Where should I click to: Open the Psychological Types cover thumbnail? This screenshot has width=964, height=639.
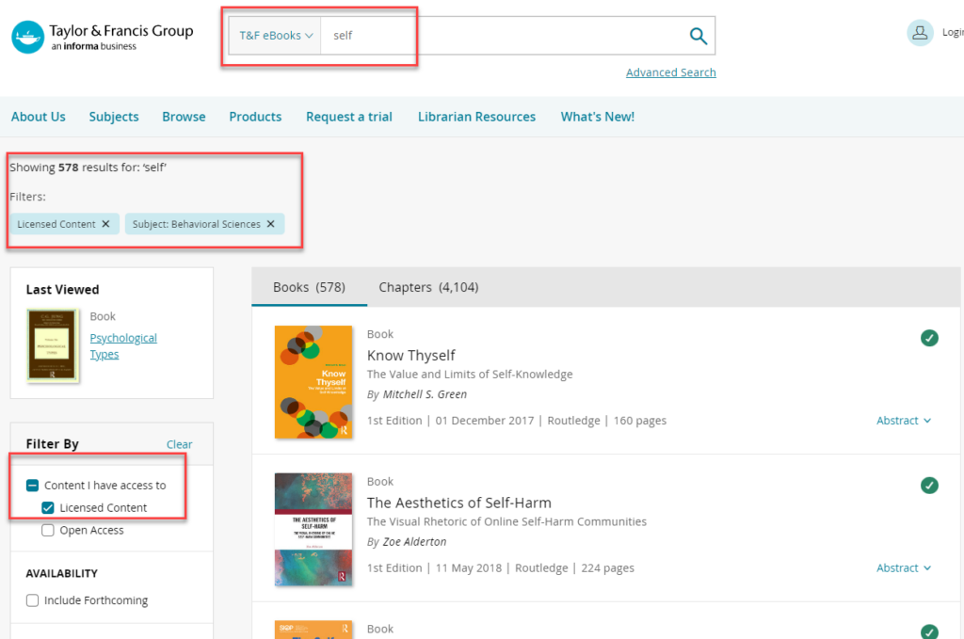[53, 344]
